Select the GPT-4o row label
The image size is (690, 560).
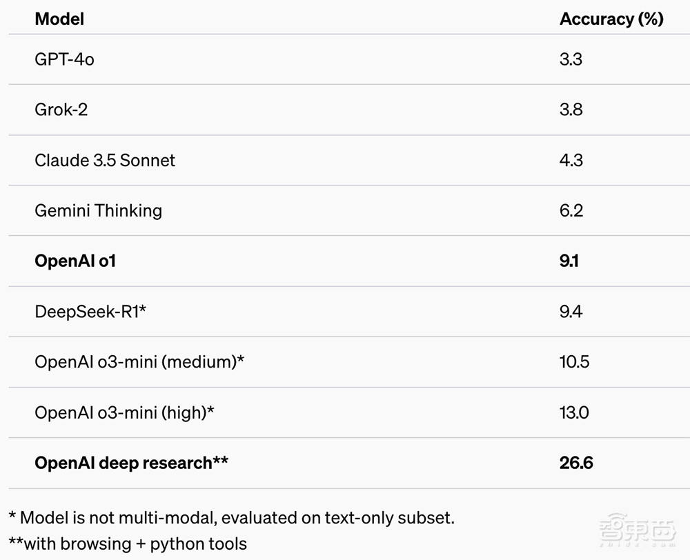(64, 59)
